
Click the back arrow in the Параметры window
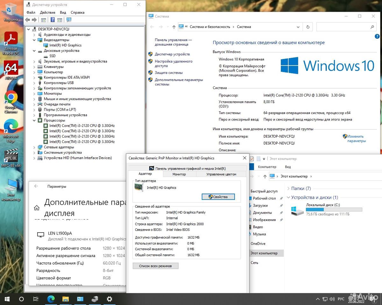(36, 186)
